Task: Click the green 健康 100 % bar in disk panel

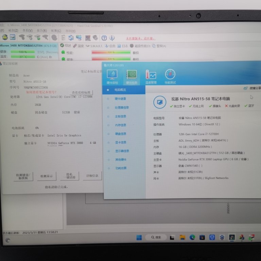Action: click(x=23, y=52)
